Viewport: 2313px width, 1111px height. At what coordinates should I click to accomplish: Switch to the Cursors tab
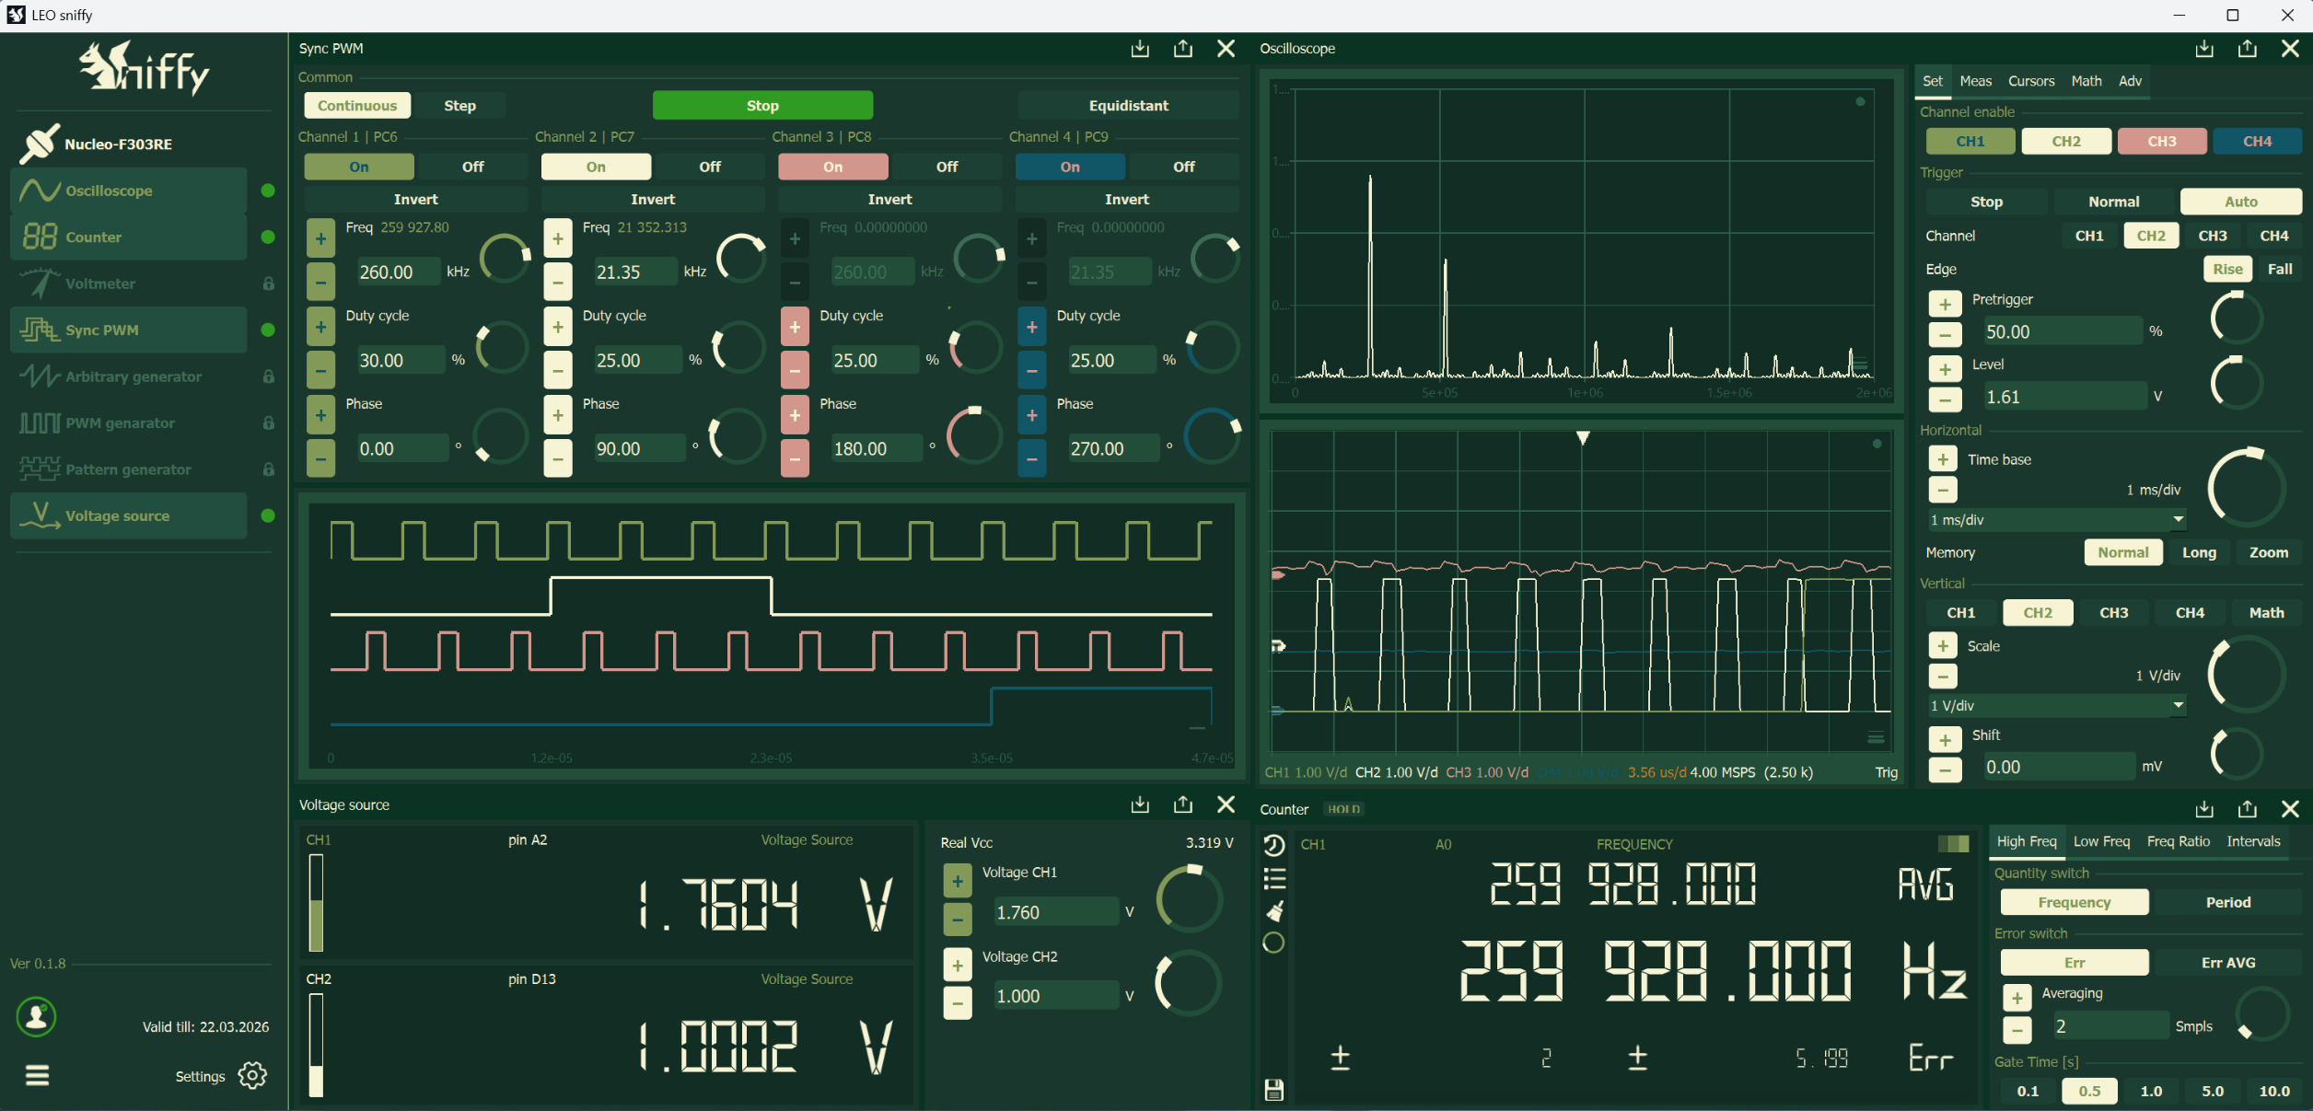click(2030, 81)
